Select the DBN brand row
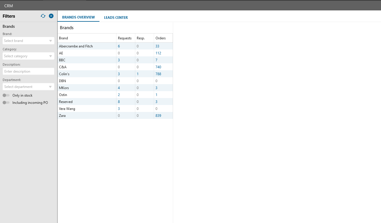This screenshot has width=381, height=223. tap(115, 81)
